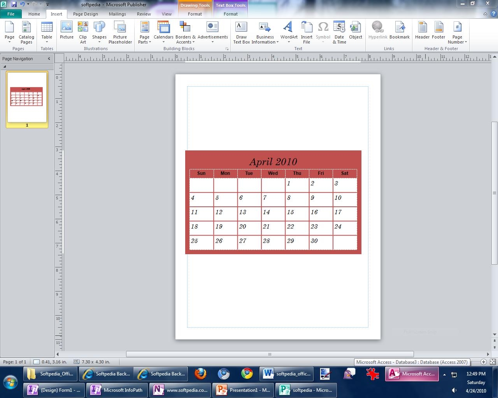Launch Firefox from the taskbar

[x=200, y=374]
